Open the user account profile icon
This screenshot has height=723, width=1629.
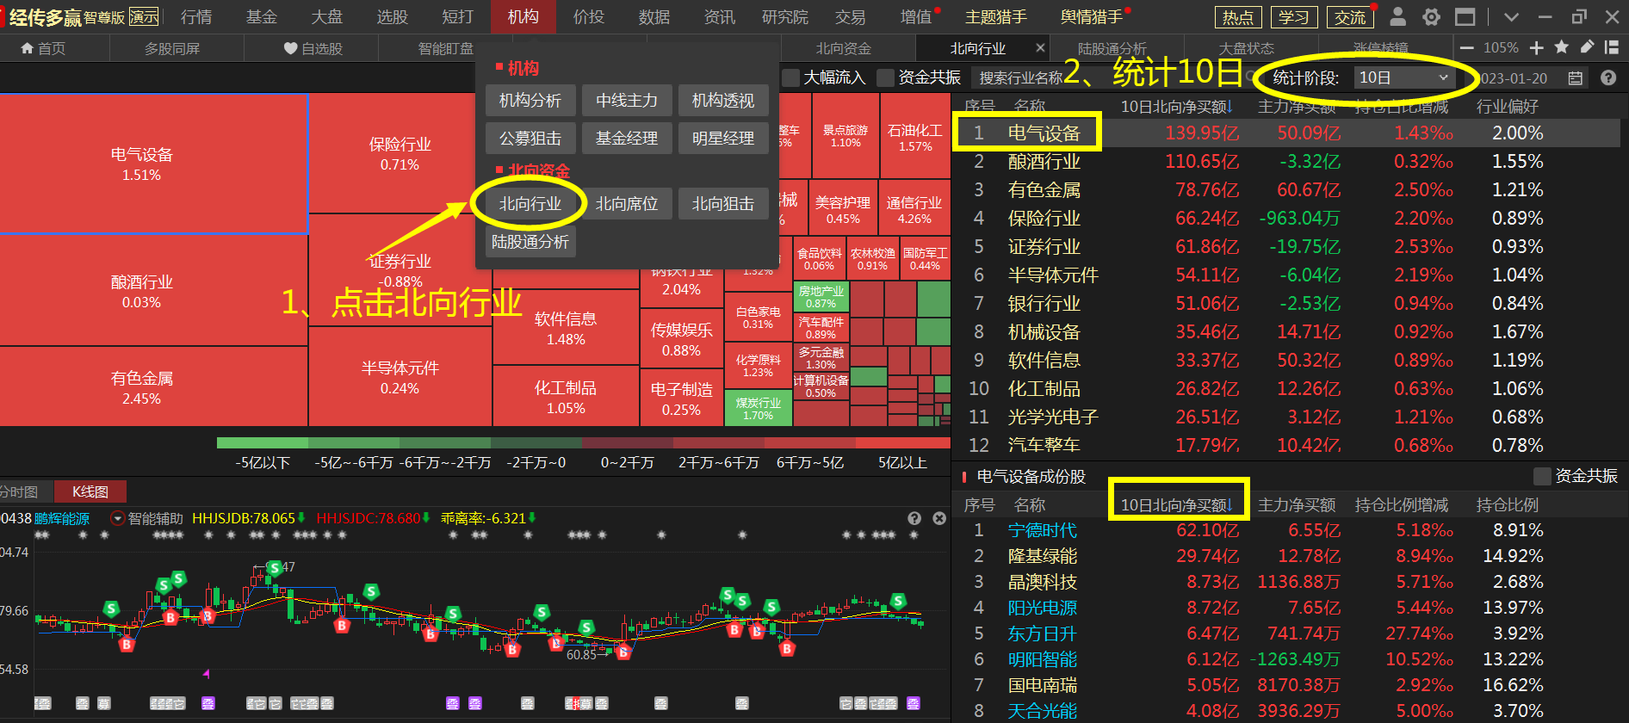(1398, 16)
